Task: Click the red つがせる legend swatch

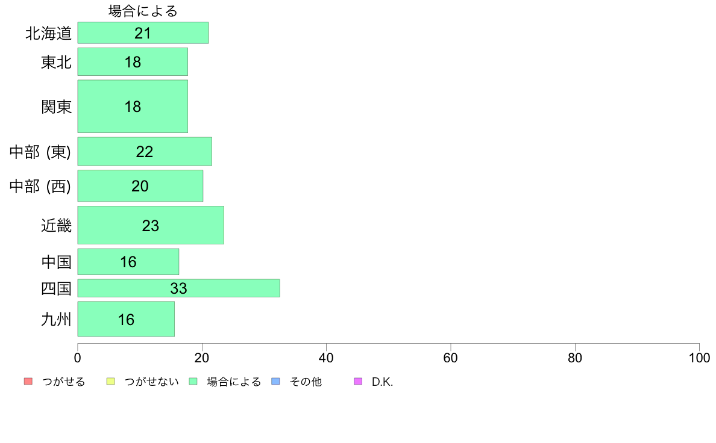Action: (x=28, y=382)
